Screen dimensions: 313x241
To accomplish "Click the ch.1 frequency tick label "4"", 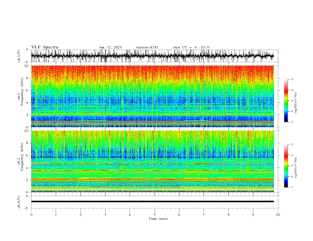I will (x=28, y=103).
